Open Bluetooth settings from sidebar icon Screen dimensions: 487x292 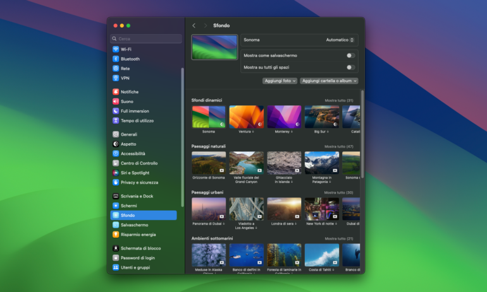click(x=116, y=59)
